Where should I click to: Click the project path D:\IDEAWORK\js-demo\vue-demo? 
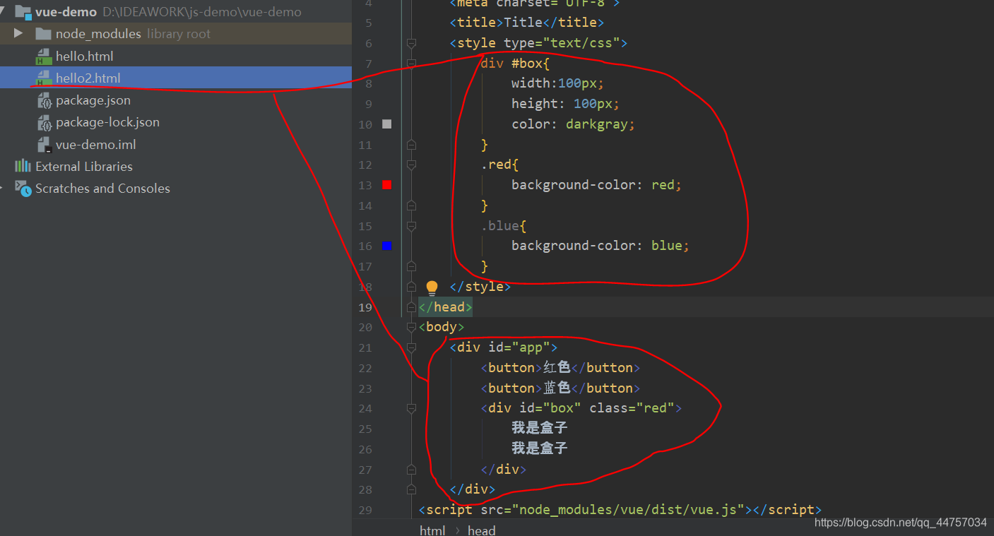[202, 12]
